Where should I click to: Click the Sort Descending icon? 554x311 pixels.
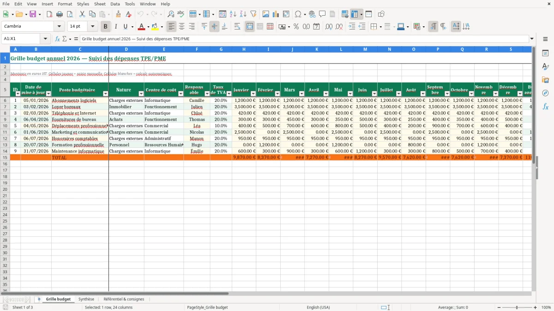pyautogui.click(x=243, y=14)
